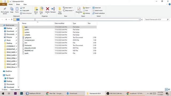Click the Paste ribbon icon
This screenshot has width=171, height=96.
[x=17, y=10]
